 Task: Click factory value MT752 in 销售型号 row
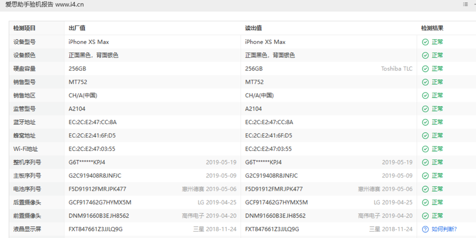78,82
